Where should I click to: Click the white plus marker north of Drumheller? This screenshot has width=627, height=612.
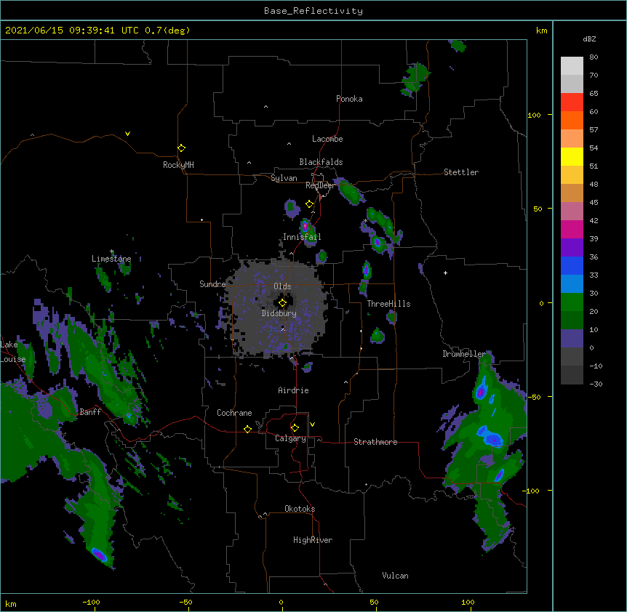(445, 273)
